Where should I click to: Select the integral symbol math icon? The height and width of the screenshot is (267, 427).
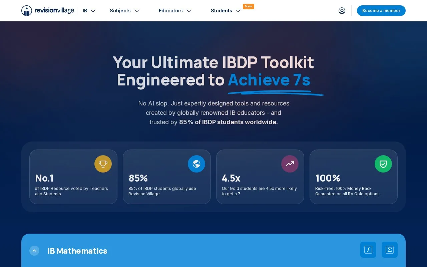pyautogui.click(x=368, y=250)
